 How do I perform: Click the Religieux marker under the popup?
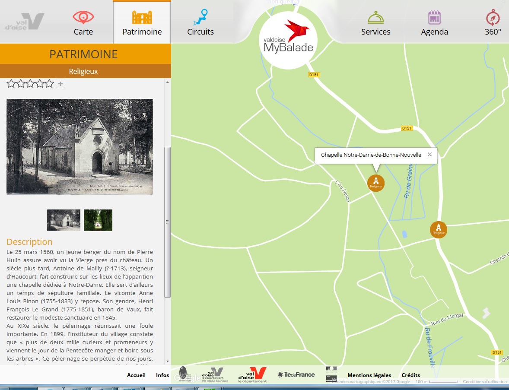coord(376,183)
